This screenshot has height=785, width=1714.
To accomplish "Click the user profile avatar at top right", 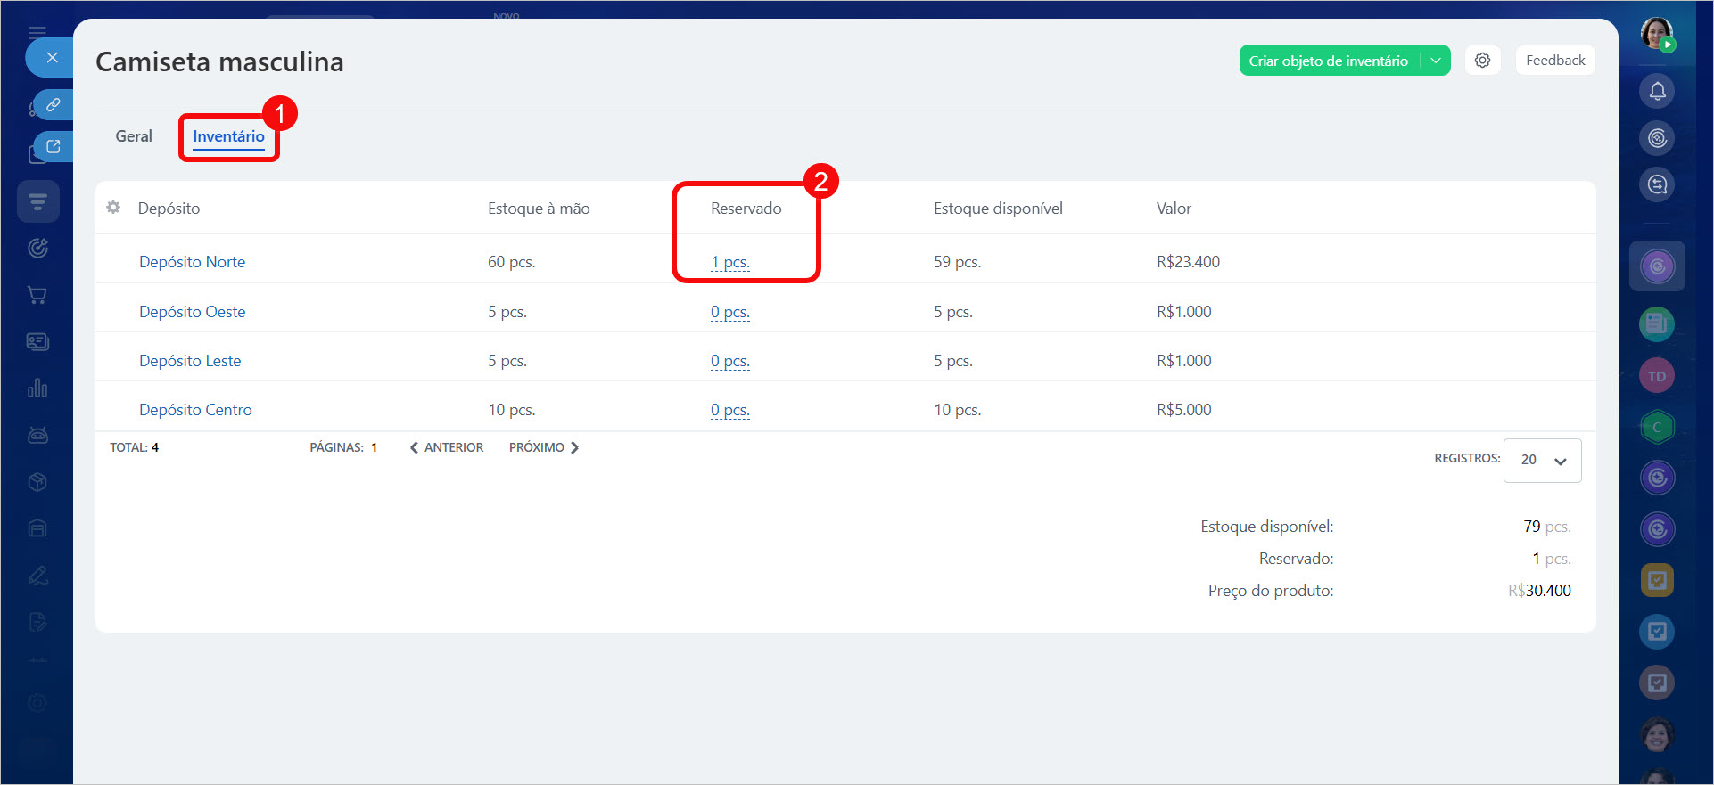I will coord(1657,34).
